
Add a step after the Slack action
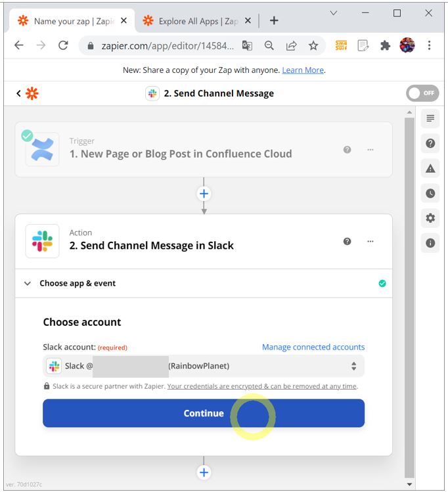(204, 472)
